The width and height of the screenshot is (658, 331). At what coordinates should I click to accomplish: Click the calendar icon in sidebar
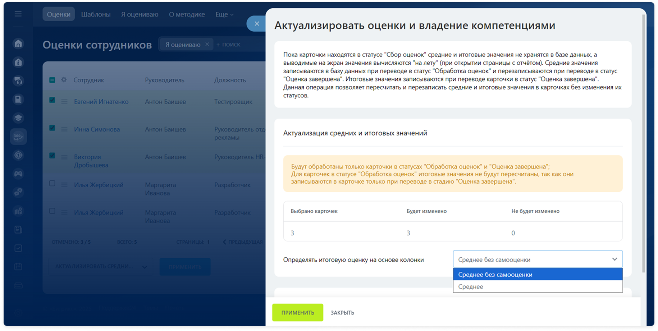(x=18, y=267)
